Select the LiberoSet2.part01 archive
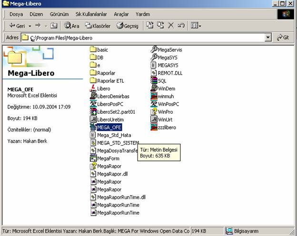 112,112
